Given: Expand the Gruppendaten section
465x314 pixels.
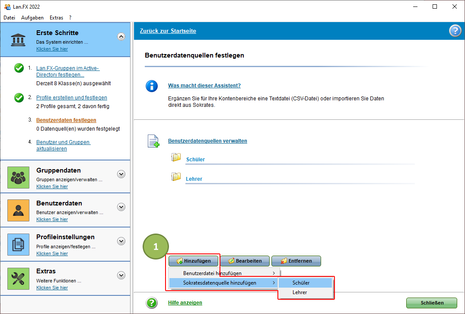Looking at the screenshot, I should tap(121, 174).
